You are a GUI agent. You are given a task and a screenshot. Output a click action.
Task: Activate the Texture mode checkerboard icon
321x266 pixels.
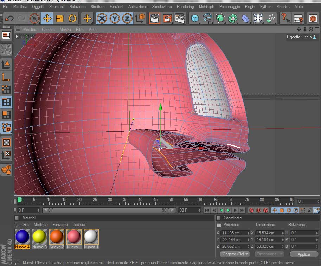6,142
